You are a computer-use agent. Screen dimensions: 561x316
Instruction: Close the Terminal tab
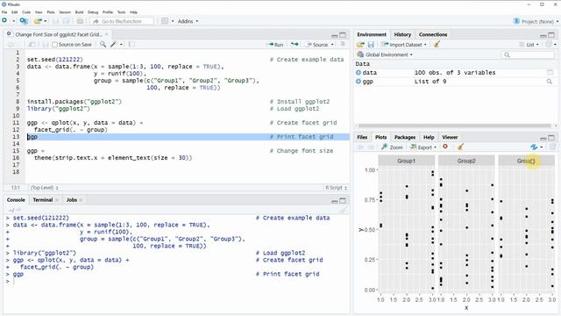tap(56, 200)
